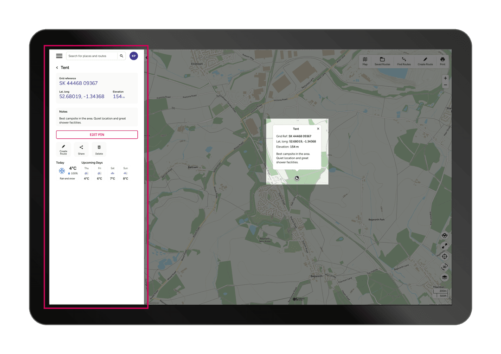The height and width of the screenshot is (354, 501).
Task: Open the Share options for the Tent pin
Action: [81, 148]
